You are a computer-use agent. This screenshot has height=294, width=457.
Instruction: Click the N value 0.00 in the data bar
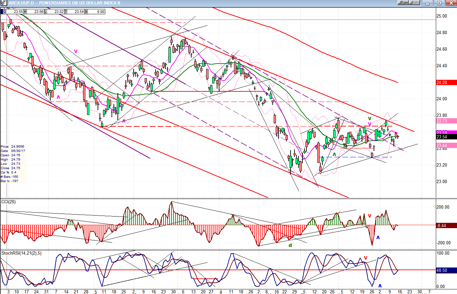tap(101, 12)
